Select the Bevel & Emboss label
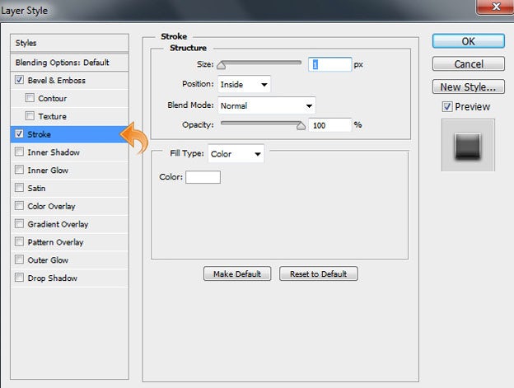514x388 pixels. [x=56, y=80]
